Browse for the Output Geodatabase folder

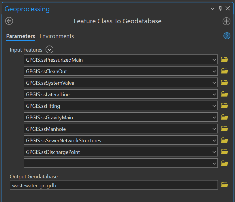224,185
